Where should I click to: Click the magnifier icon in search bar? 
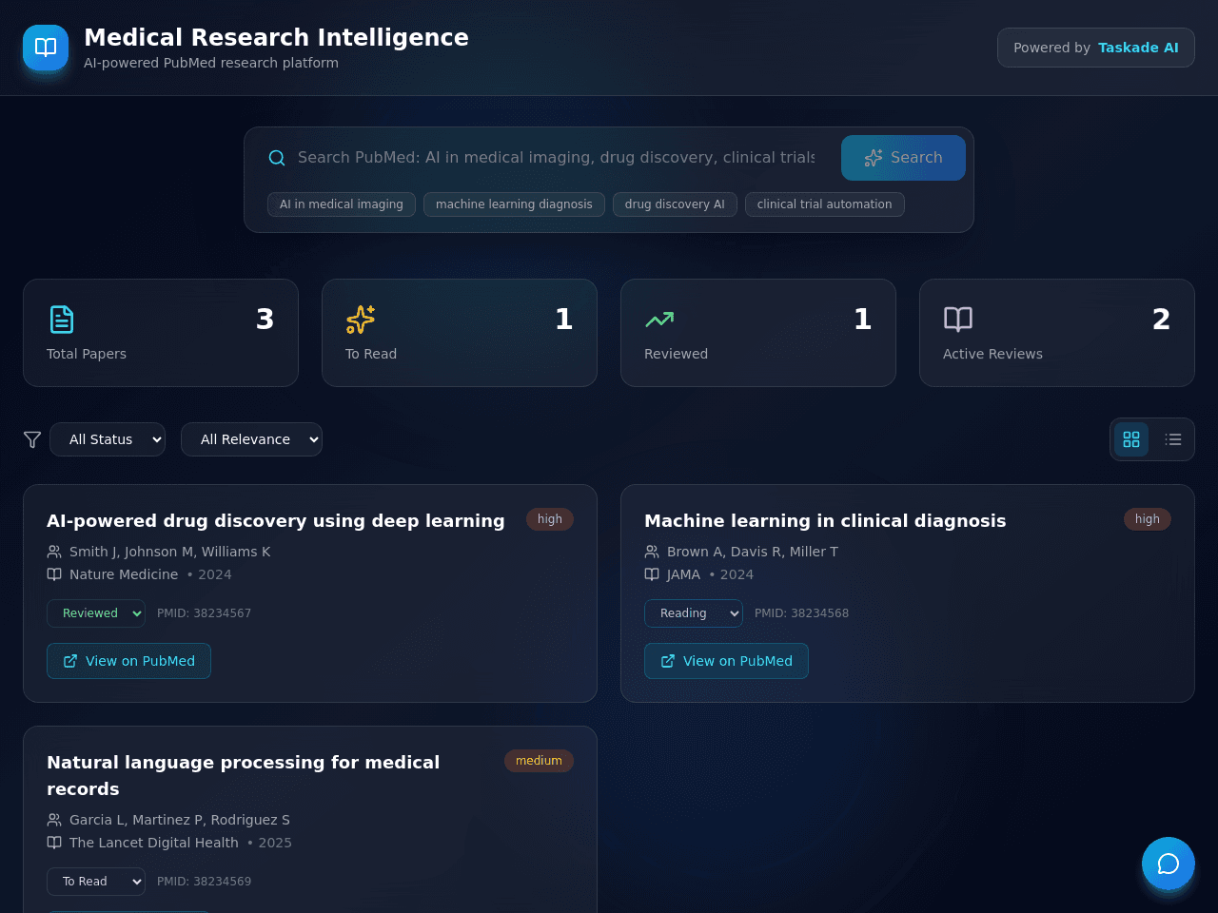(x=277, y=158)
